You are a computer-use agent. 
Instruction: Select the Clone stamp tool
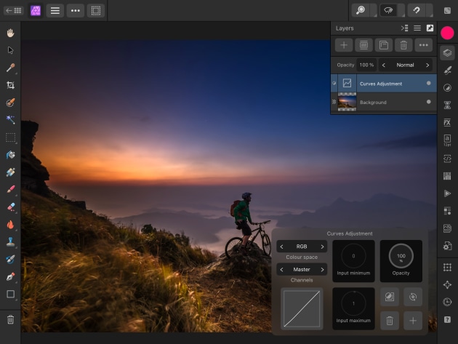pyautogui.click(x=10, y=241)
